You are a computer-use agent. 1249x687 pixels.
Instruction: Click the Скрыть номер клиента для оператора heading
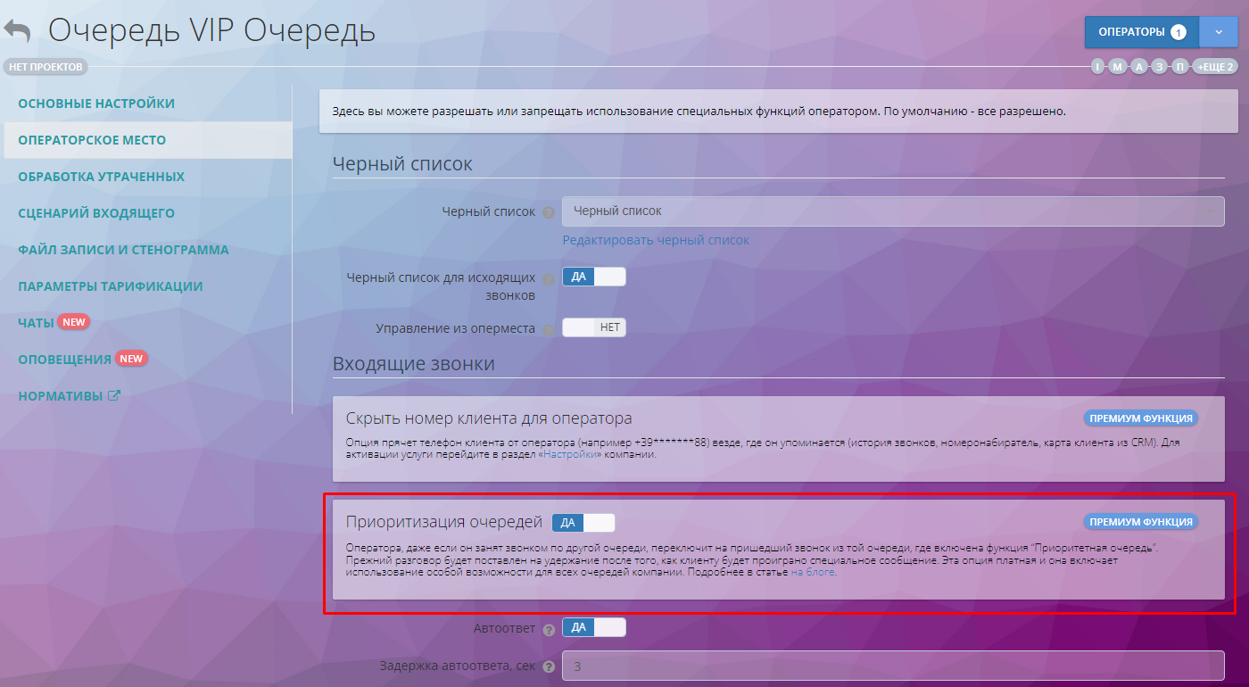[x=489, y=418]
